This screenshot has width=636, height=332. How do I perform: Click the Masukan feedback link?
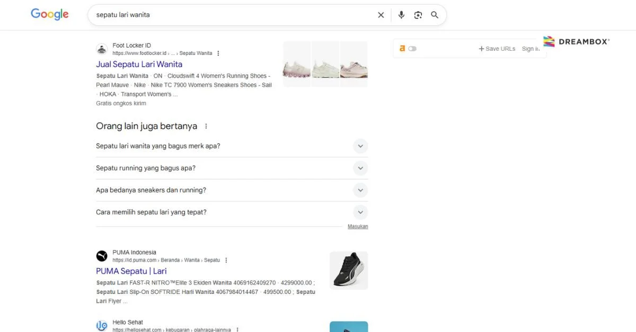[358, 226]
